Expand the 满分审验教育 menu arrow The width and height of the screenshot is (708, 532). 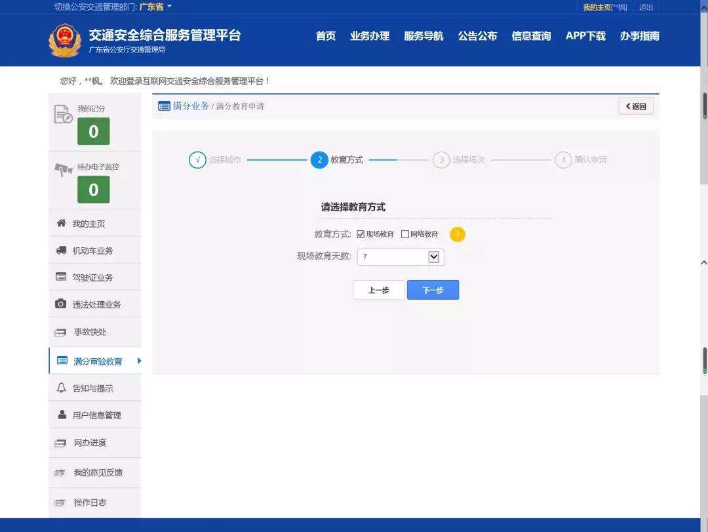(x=138, y=360)
